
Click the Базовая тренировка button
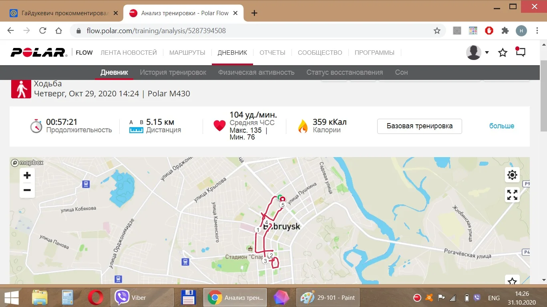[x=420, y=126]
